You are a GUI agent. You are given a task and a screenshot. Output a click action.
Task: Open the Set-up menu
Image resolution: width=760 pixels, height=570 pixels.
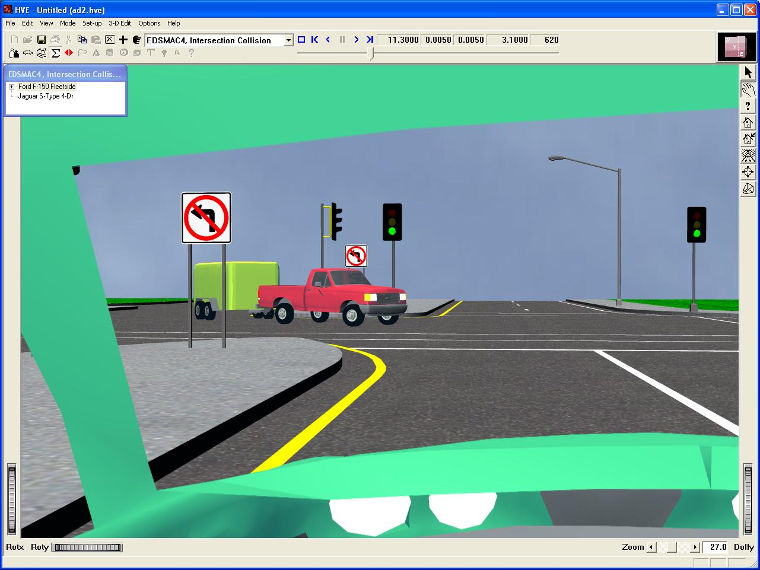click(x=92, y=23)
